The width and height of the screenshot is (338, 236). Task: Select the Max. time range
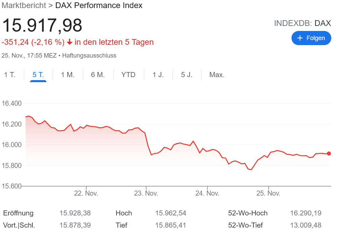pos(217,75)
